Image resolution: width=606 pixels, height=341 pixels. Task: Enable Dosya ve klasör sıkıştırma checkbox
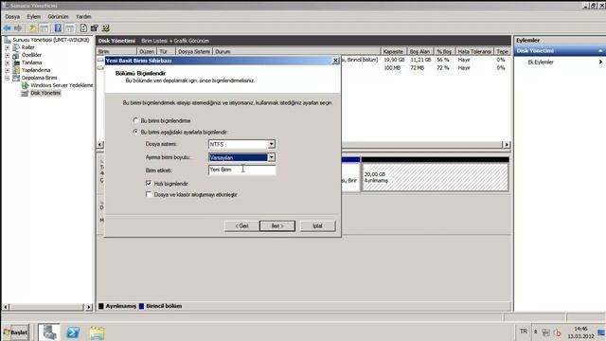pos(149,194)
